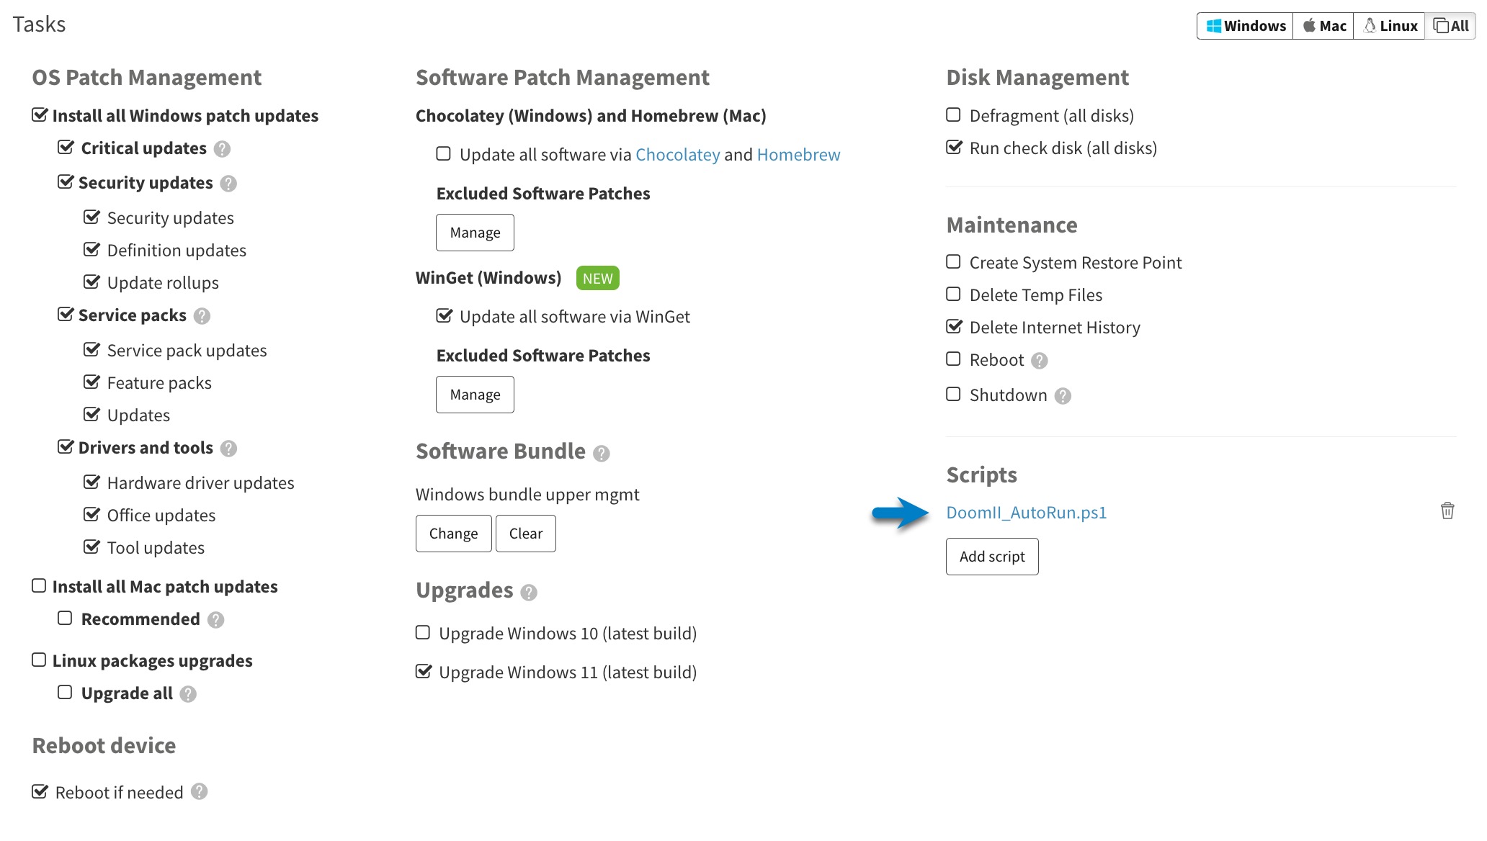The image size is (1487, 841).
Task: Toggle the Feature packs checkbox
Action: click(x=91, y=382)
